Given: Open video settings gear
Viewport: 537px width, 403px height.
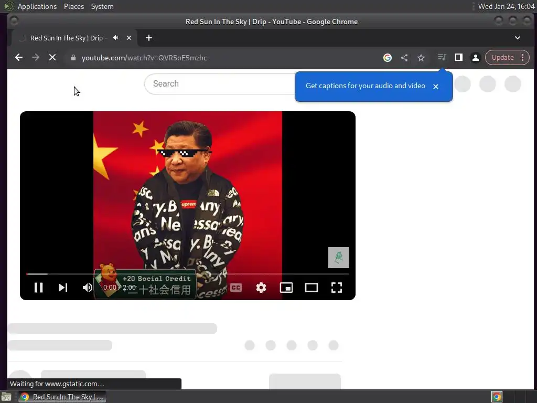Looking at the screenshot, I should tap(261, 288).
